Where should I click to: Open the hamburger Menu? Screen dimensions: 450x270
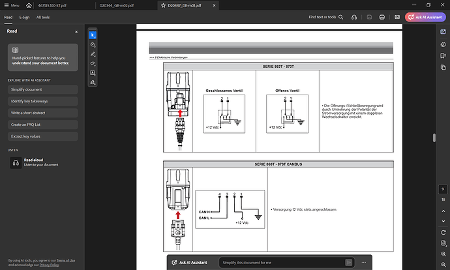tap(12, 5)
